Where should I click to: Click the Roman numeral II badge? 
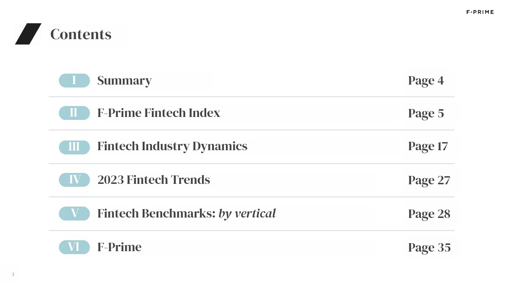[x=74, y=113]
